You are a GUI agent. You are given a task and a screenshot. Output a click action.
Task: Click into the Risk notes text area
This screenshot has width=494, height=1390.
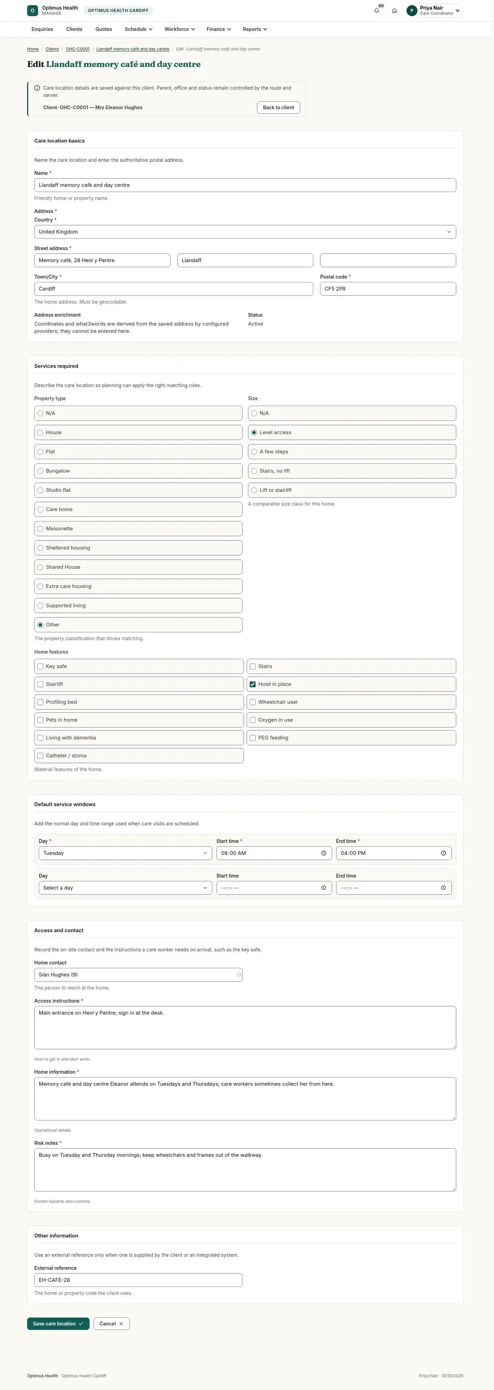pyautogui.click(x=245, y=1170)
